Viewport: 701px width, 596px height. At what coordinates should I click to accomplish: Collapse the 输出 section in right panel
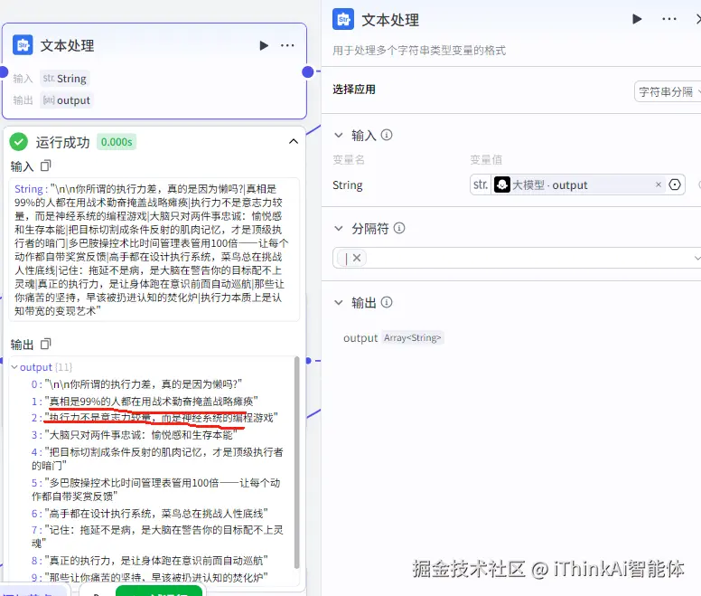coord(339,303)
